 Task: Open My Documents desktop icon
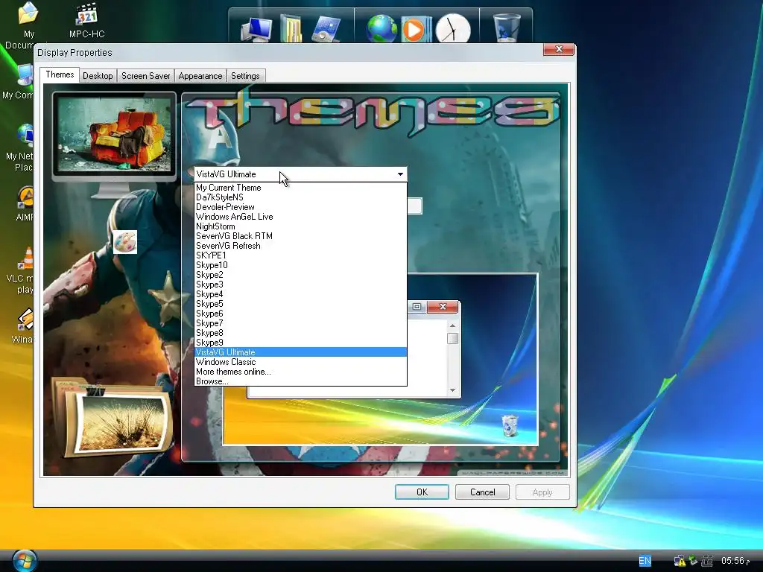pos(28,25)
